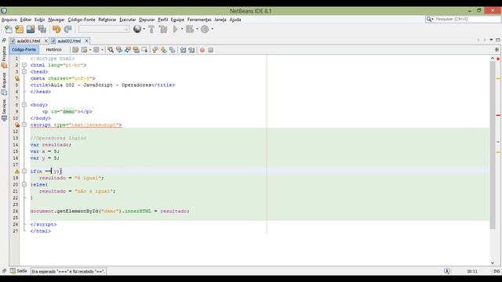Collapse the body tag fold on line 8
The height and width of the screenshot is (282, 502).
pos(24,105)
